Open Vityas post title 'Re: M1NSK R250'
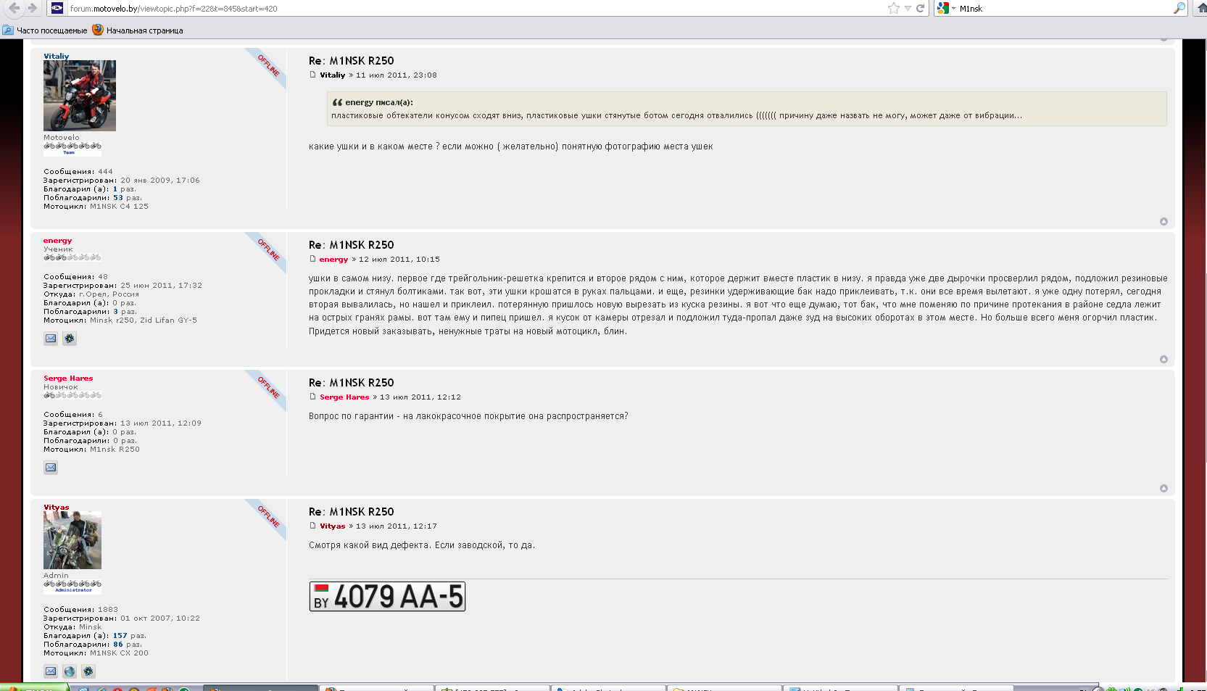This screenshot has width=1207, height=691. pos(351,512)
